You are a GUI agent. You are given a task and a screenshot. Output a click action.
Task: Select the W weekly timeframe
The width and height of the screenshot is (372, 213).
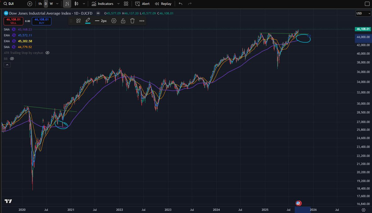pos(51,4)
